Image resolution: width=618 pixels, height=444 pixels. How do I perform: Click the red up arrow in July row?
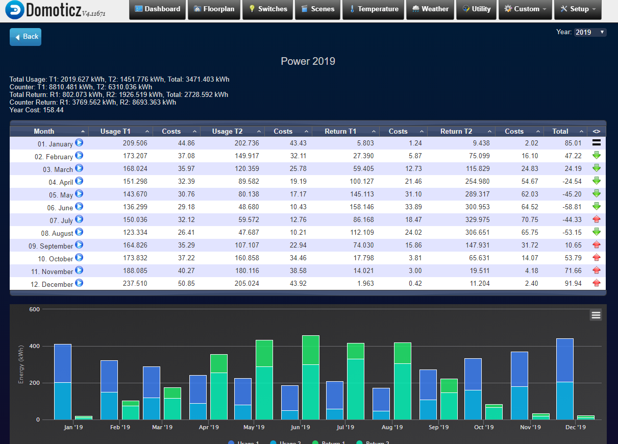tap(596, 219)
